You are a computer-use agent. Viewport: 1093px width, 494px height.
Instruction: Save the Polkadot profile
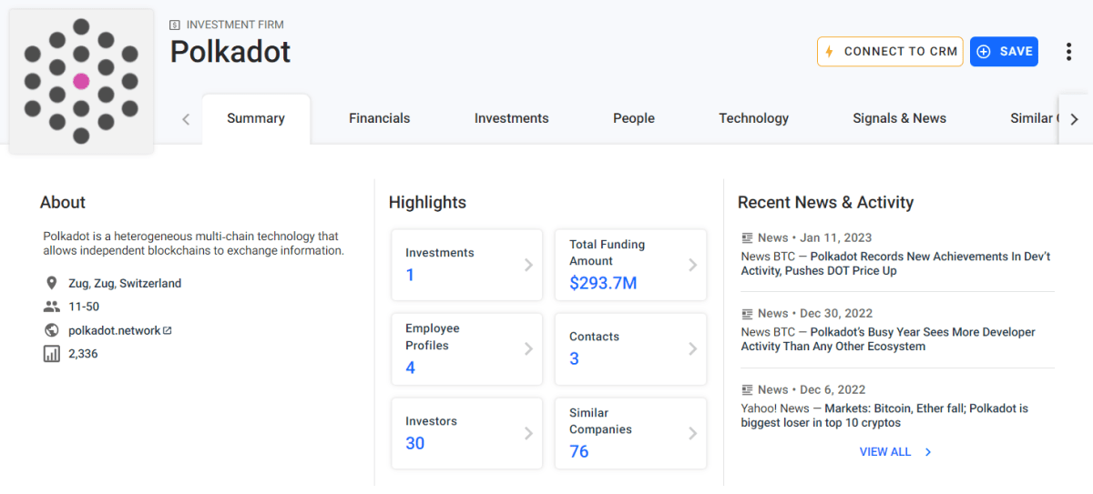click(1004, 52)
